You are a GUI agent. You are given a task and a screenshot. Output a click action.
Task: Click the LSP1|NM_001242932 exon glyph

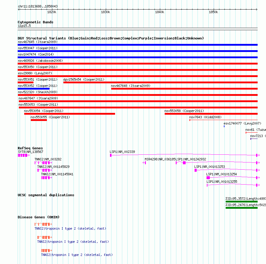coord(184,163)
